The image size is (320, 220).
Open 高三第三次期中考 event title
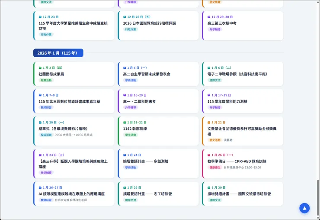[222, 23]
